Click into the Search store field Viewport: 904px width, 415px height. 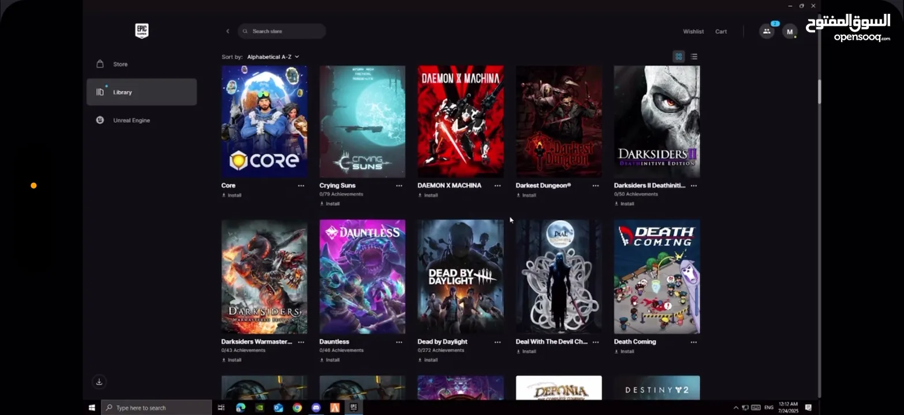pyautogui.click(x=282, y=31)
